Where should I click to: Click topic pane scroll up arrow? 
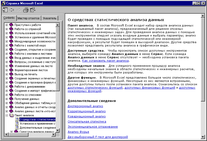tap(203, 16)
